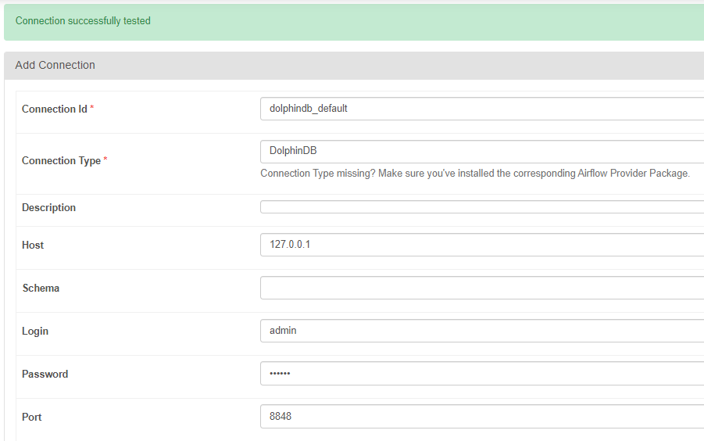The width and height of the screenshot is (704, 441).
Task: Click the 'Add Connection' panel heading
Action: [x=55, y=65]
